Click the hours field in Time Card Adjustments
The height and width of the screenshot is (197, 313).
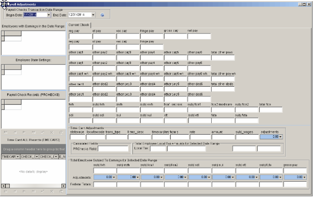180,137
